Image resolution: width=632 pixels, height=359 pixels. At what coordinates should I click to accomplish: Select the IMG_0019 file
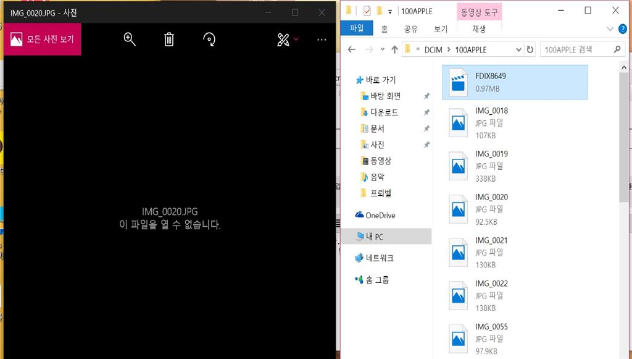coord(515,166)
